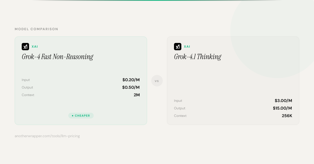314x164 pixels.
Task: Click the $0.20/M input price
Action: pos(131,80)
